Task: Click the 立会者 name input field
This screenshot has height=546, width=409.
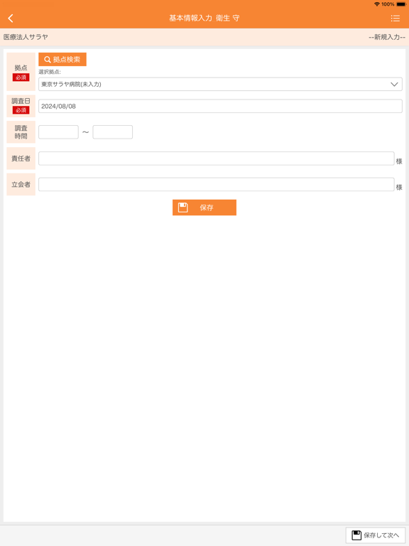Action: coord(217,185)
